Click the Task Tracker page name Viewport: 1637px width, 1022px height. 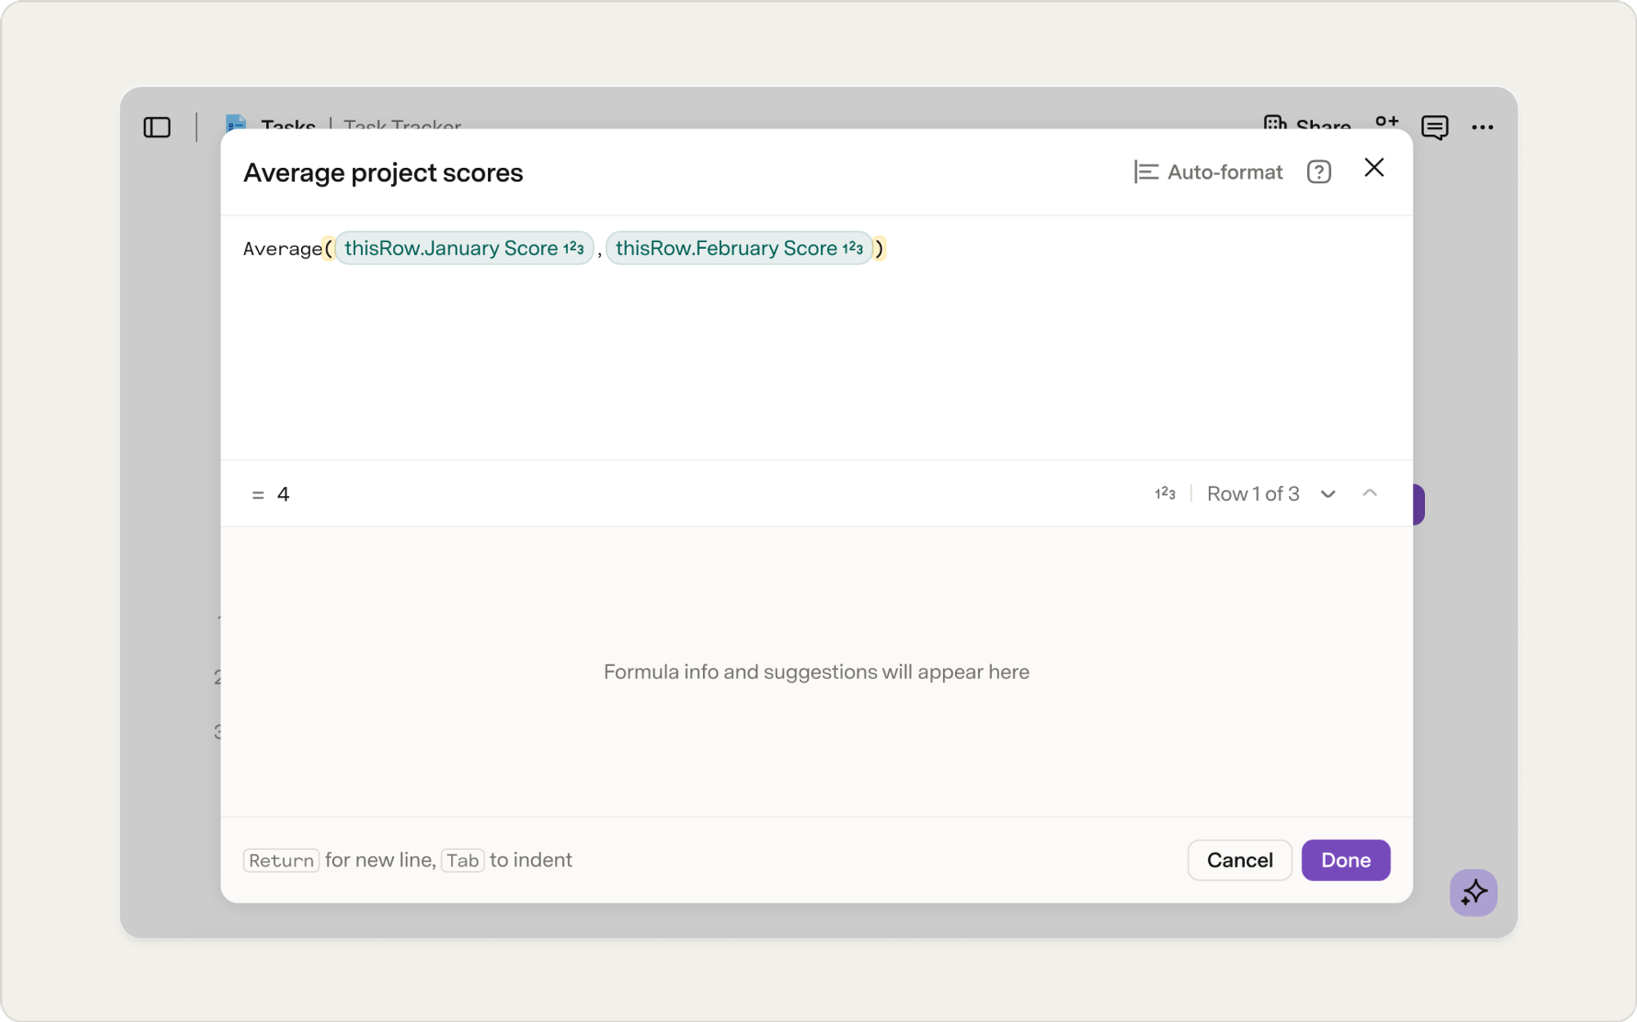coord(402,123)
